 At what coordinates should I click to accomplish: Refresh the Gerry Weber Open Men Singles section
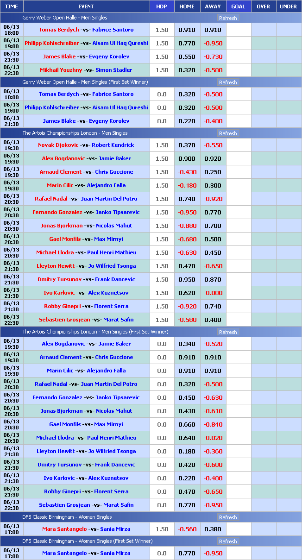pyautogui.click(x=227, y=18)
